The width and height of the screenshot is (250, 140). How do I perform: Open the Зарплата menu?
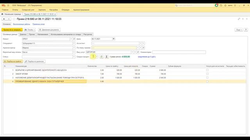42,10
